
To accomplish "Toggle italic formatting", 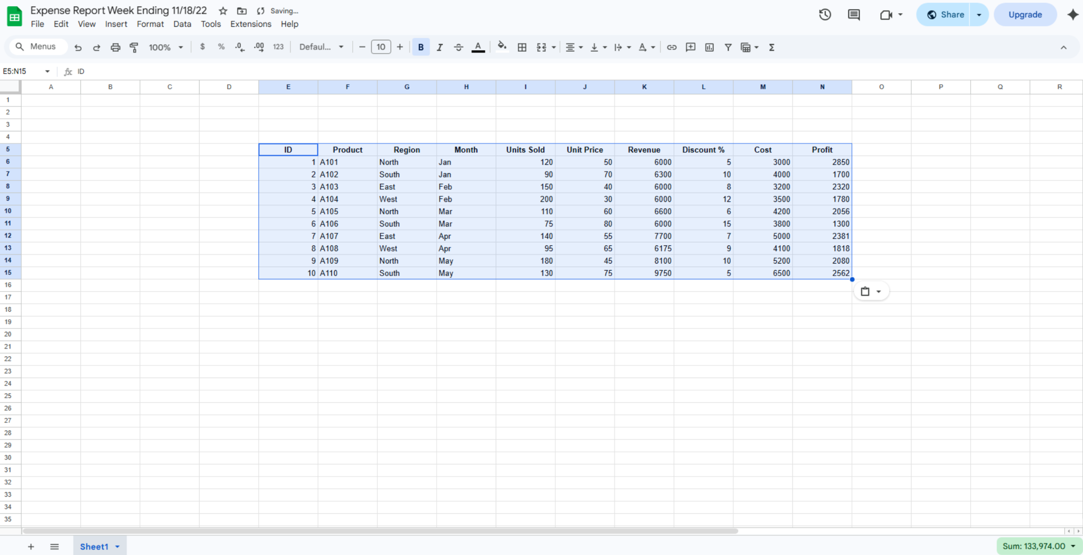I will [x=439, y=47].
